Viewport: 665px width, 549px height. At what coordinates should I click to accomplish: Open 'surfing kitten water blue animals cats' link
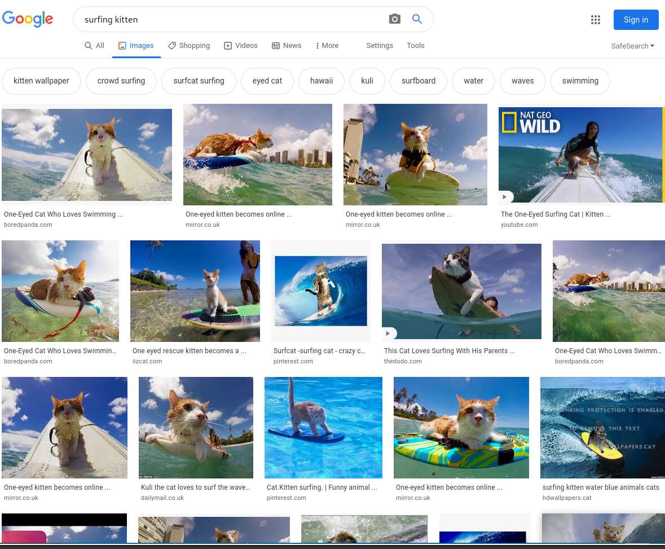601,487
